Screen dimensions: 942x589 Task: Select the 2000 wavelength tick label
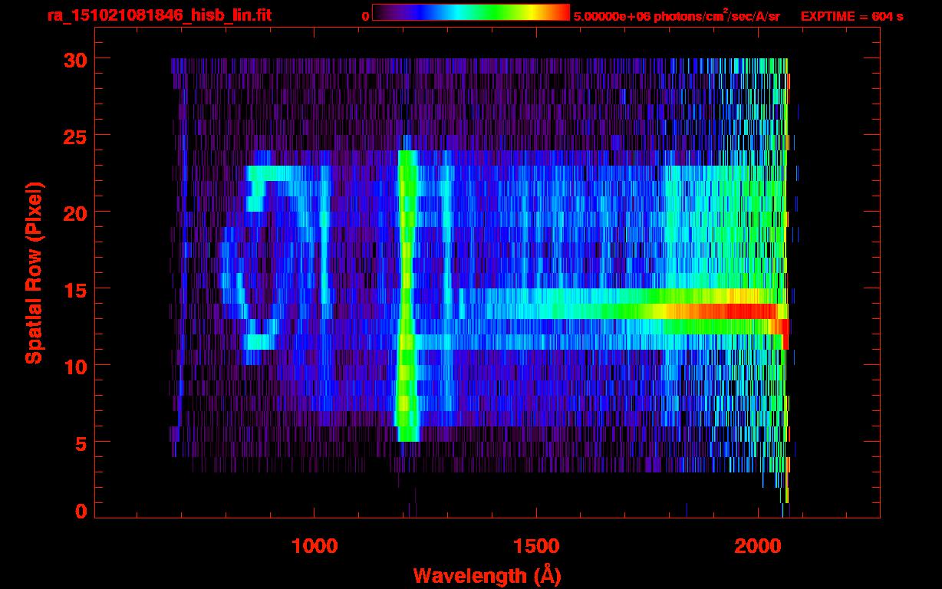point(756,545)
